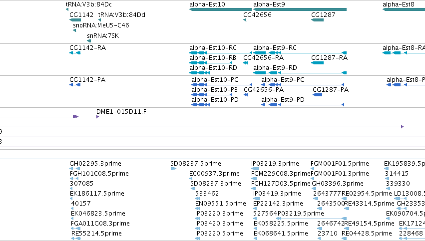The image size is (425, 241).
Task: Select the alpha-Est9-PC CDS label
Action: click(x=283, y=80)
